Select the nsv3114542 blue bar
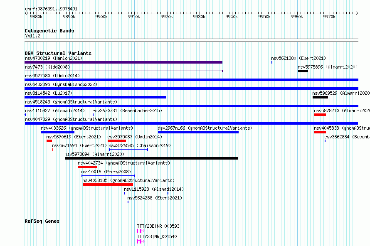Screen dimensions: 370x246 coord(95,97)
